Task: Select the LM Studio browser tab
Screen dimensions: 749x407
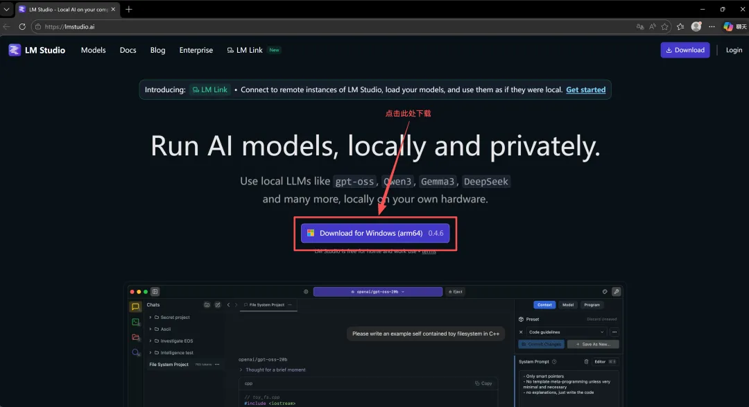Action: pyautogui.click(x=67, y=9)
